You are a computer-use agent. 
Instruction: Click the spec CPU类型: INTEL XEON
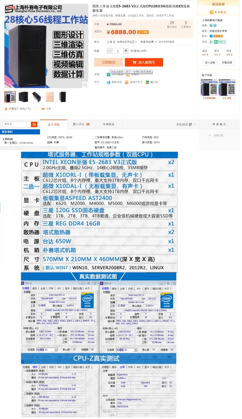(x=59, y=137)
